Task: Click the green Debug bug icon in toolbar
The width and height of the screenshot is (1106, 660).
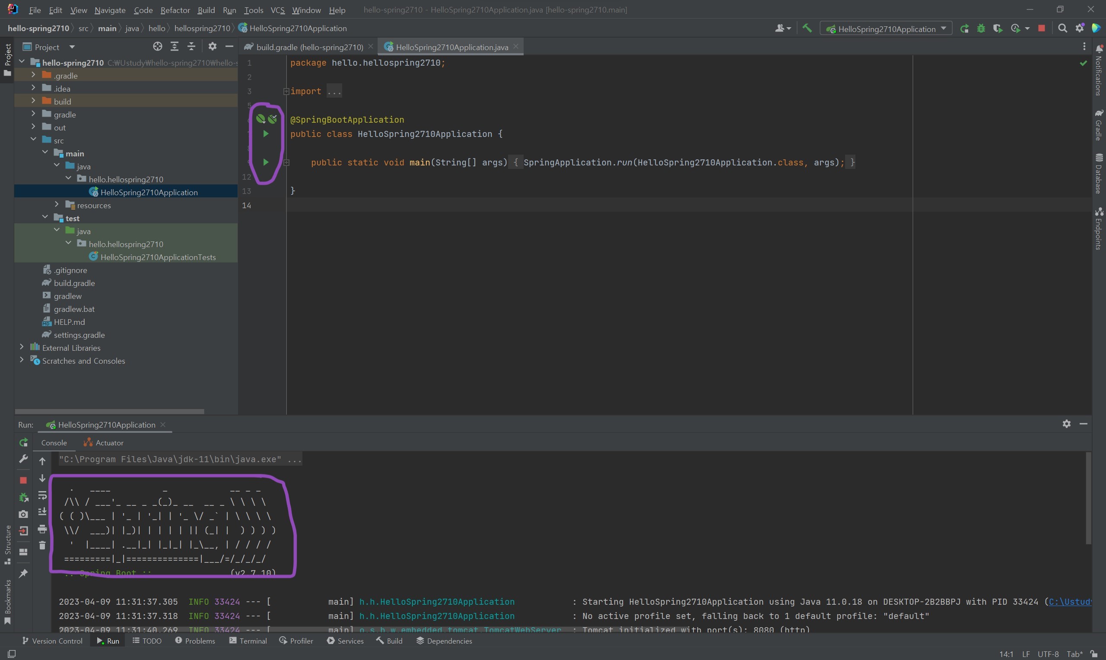Action: click(x=981, y=29)
